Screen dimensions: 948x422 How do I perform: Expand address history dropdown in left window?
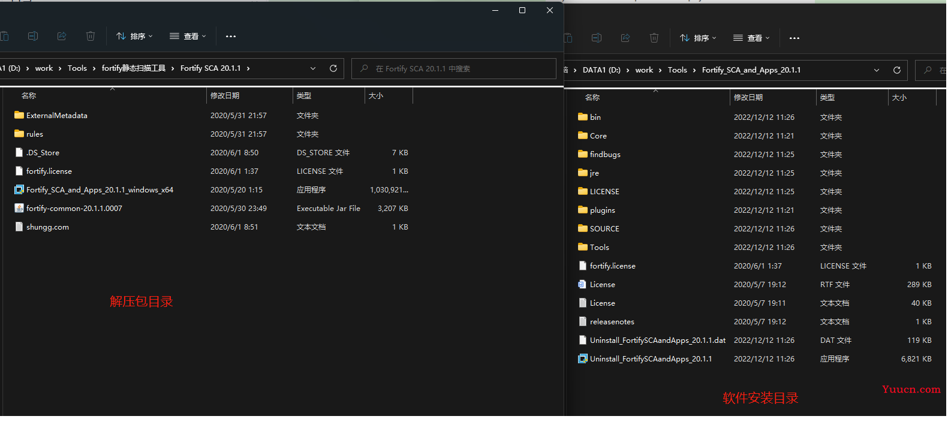pyautogui.click(x=313, y=68)
